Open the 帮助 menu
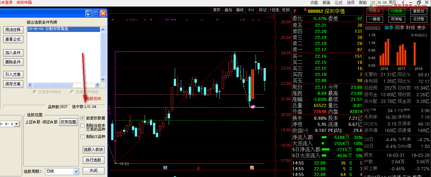The image size is (431, 177). click(363, 3)
